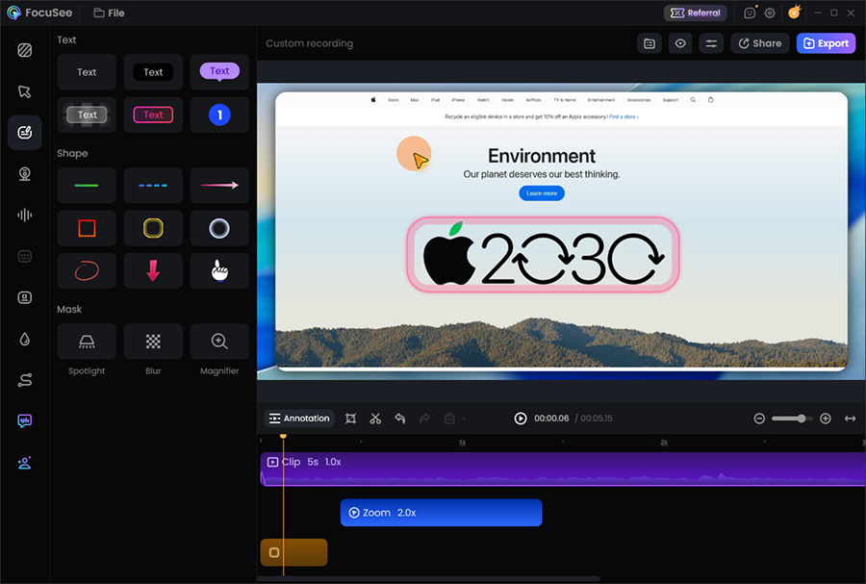Add the red hand-drawn oval shape
The width and height of the screenshot is (866, 584).
(87, 271)
